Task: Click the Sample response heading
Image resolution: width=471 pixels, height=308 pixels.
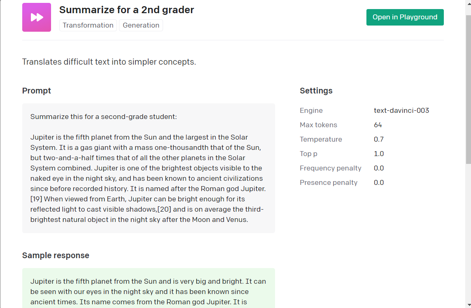Action: [x=56, y=255]
